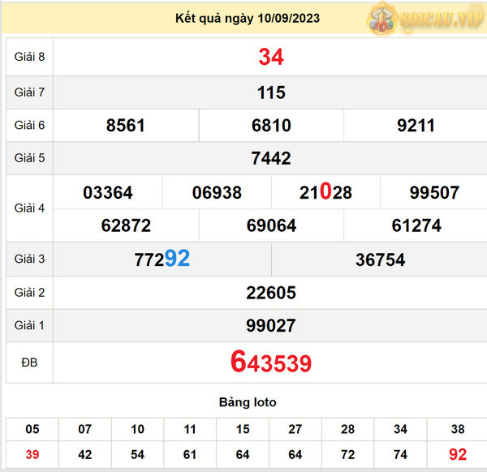Screen dimensions: 487x472
Task: Select special prize number 643539
Action: pos(271,362)
